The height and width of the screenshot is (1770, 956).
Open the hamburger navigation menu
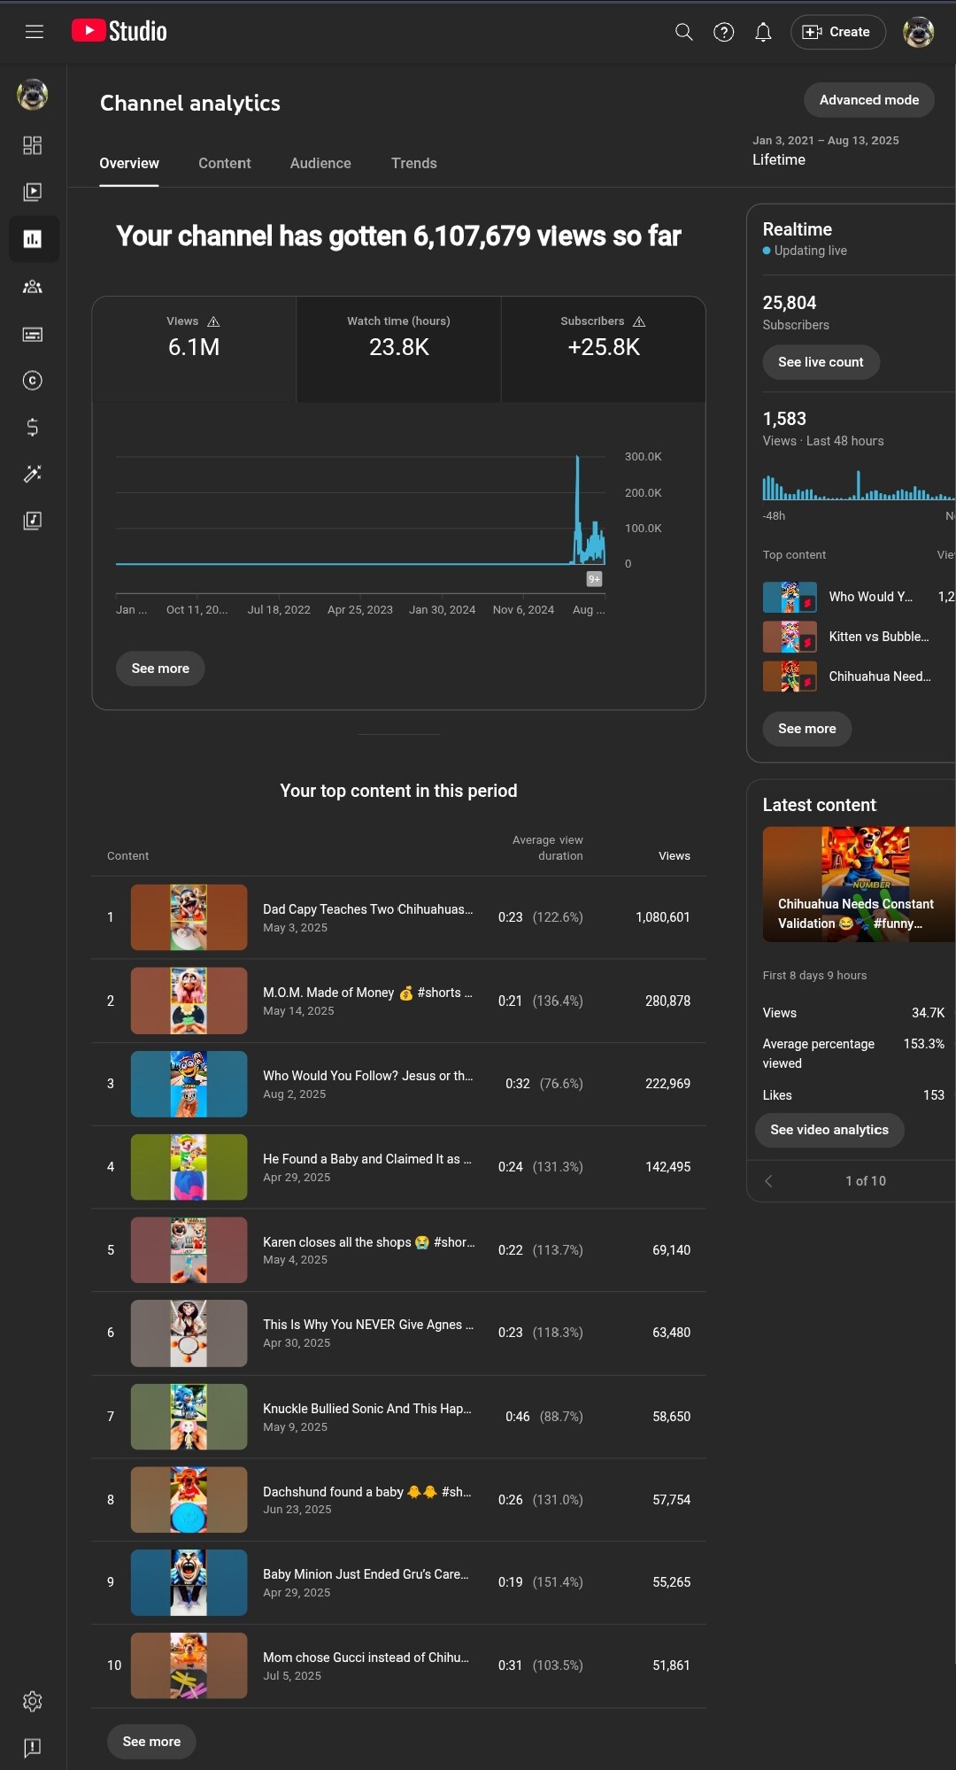pos(34,32)
